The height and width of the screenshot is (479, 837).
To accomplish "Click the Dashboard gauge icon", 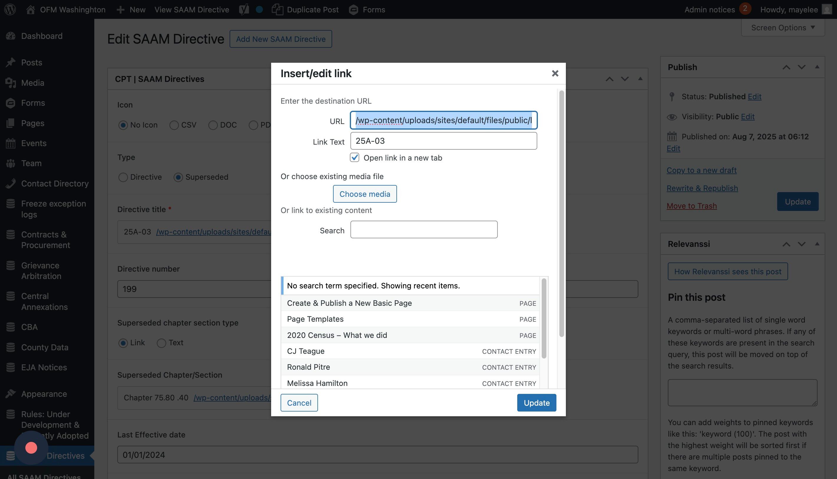I will pos(11,36).
